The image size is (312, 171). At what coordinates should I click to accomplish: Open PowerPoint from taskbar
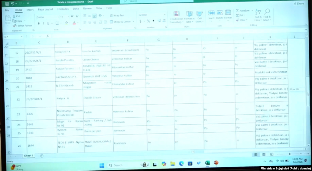pyautogui.click(x=216, y=163)
